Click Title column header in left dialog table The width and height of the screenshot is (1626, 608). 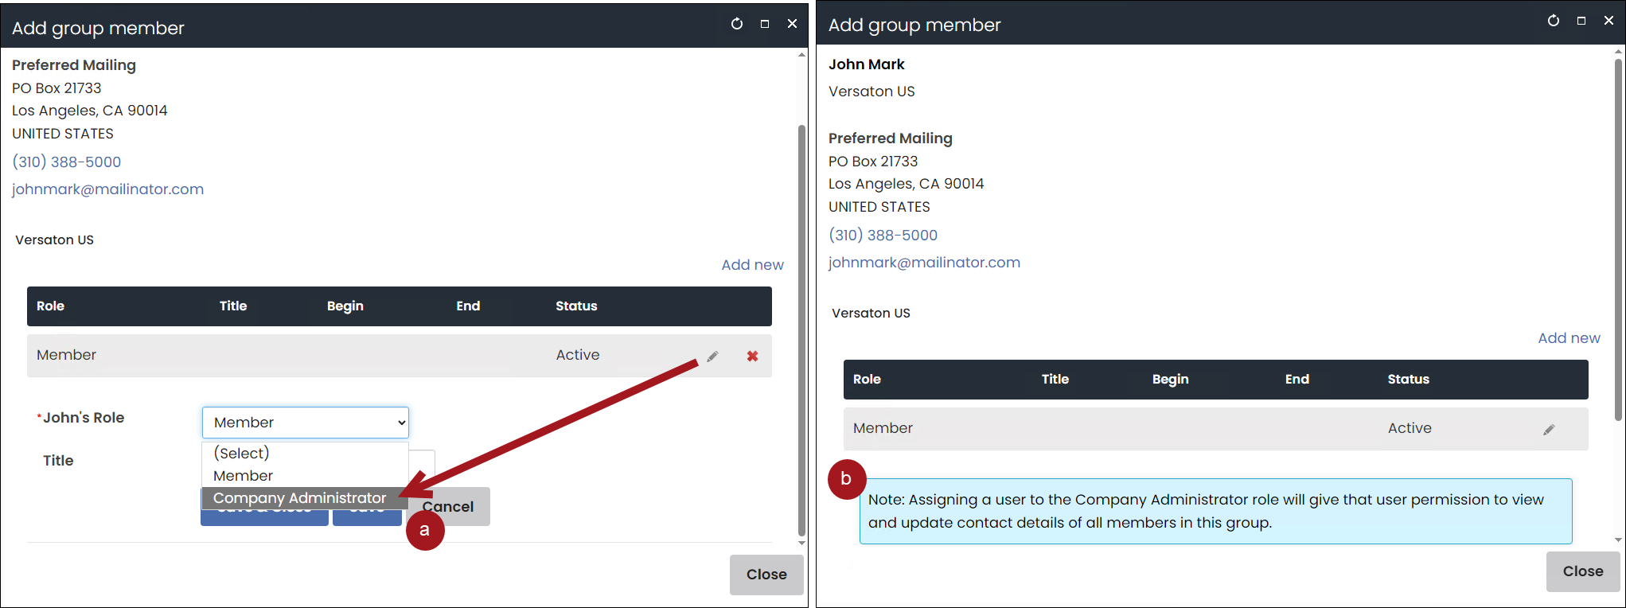coord(233,306)
